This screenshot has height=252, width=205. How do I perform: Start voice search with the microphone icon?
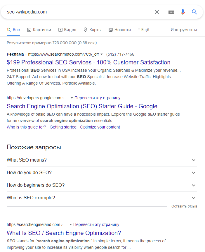[183, 12]
